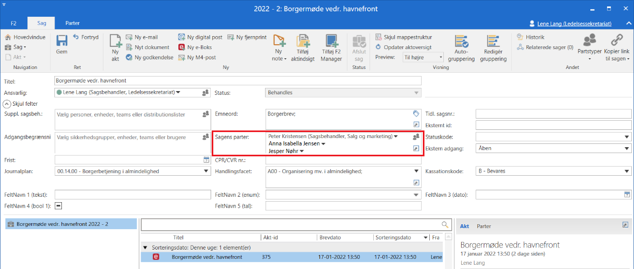
Task: Click the calendar icon in Frist field
Action: click(206, 160)
